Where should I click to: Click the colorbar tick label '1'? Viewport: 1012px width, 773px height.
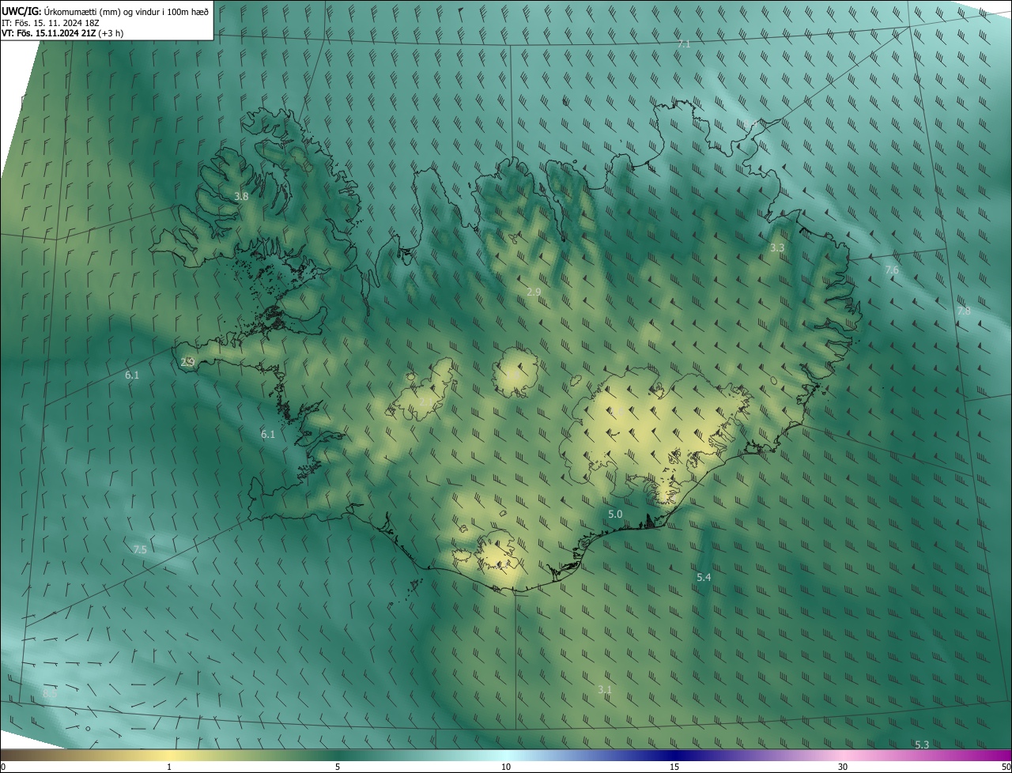pyautogui.click(x=169, y=767)
